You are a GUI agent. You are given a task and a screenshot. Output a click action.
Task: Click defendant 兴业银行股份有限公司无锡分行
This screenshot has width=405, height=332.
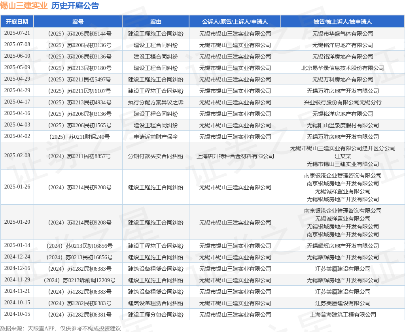click(x=343, y=102)
